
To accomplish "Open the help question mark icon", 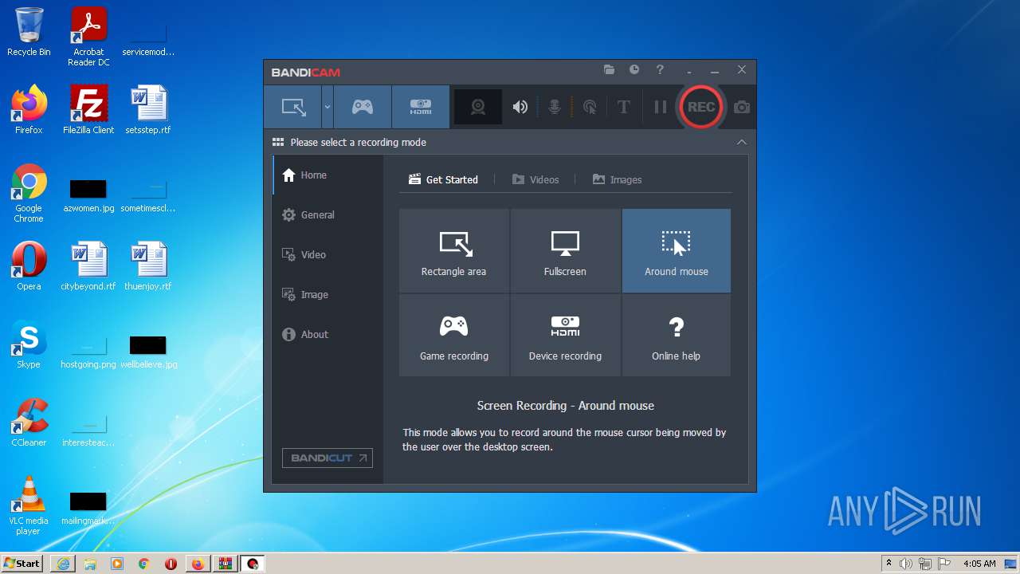I will click(x=660, y=70).
